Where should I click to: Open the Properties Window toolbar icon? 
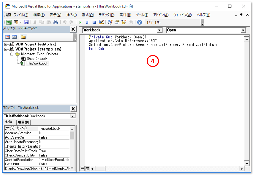[117, 22]
